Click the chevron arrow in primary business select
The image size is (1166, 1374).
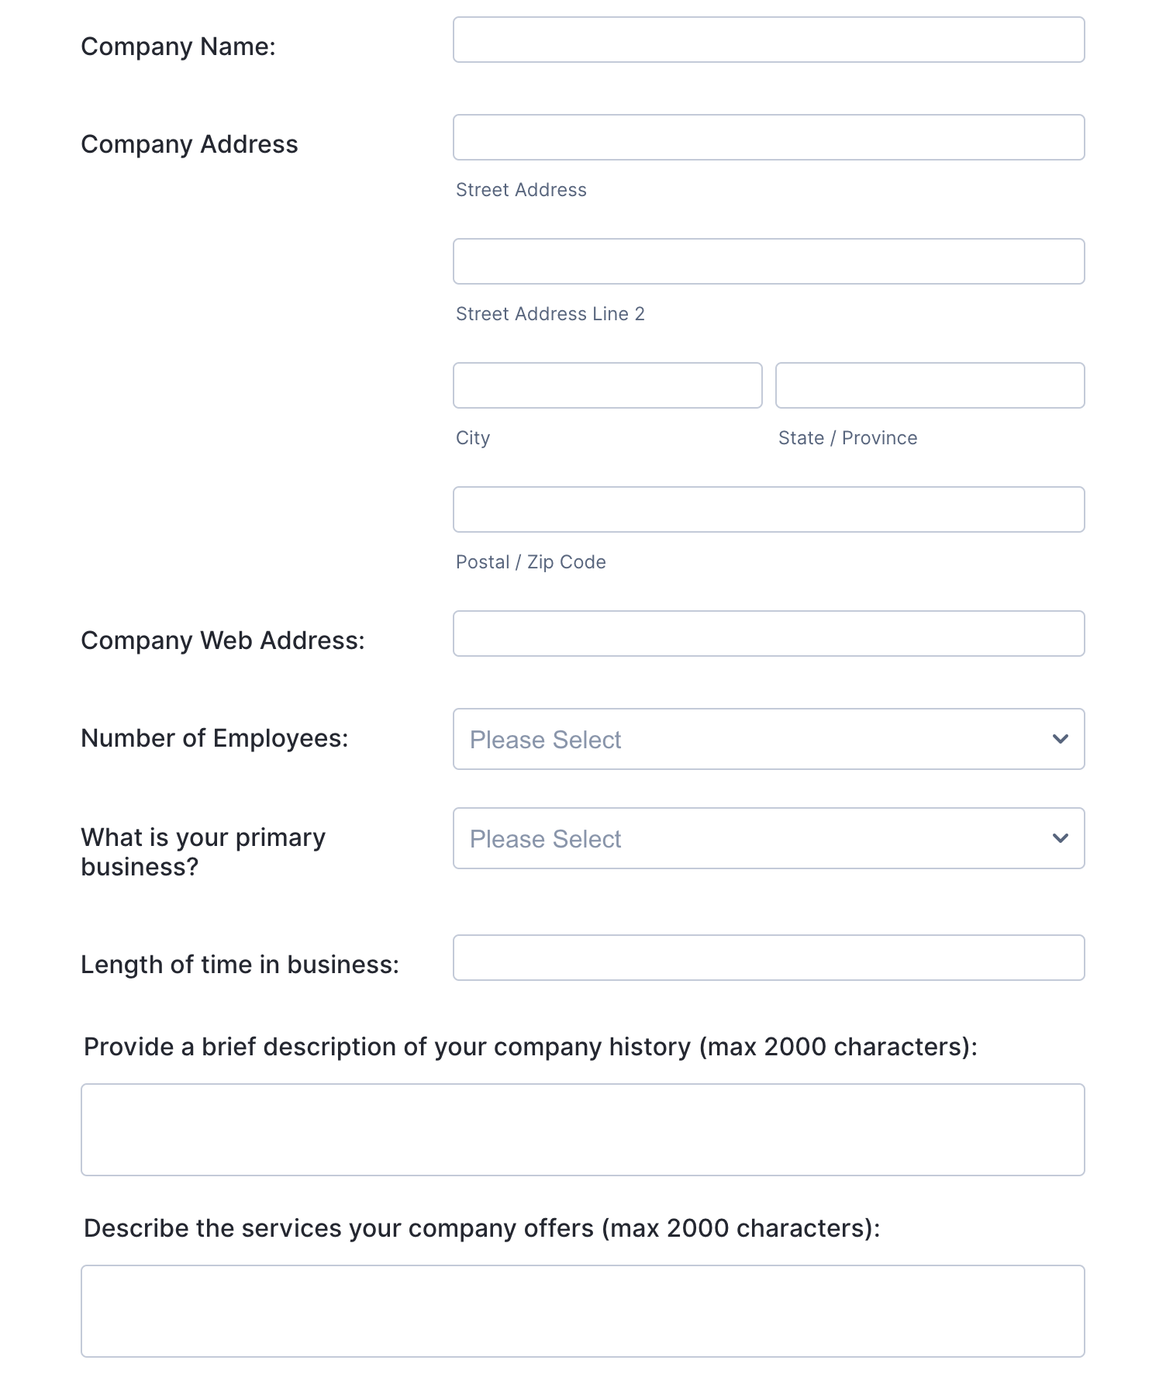pos(1060,838)
